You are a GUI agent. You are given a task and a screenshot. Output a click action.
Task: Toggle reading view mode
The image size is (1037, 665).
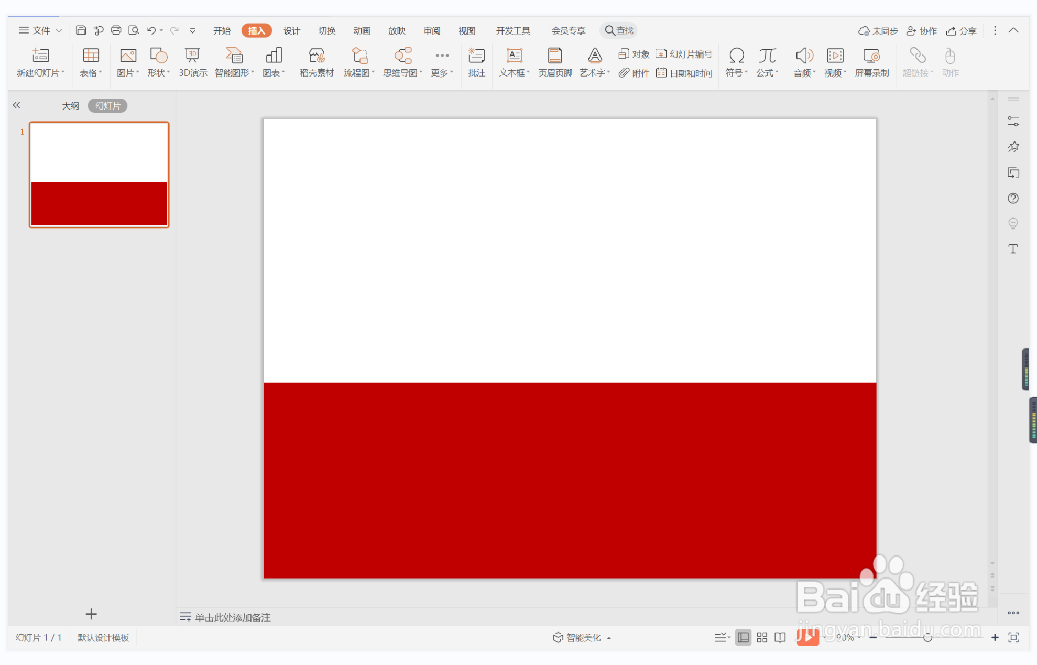780,637
